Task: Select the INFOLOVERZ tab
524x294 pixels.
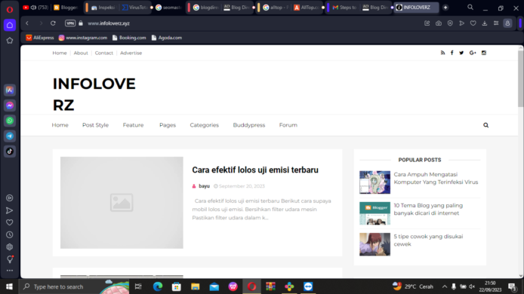Action: (416, 8)
